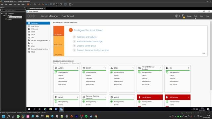Select AD DS role icon in sidebar
The width and height of the screenshot is (212, 119).
29,32
